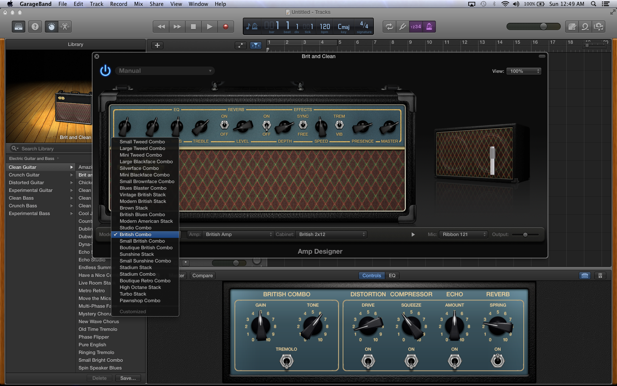Toggle the Echo ON switch
Viewport: 617px width, 386px height.
pyautogui.click(x=455, y=361)
